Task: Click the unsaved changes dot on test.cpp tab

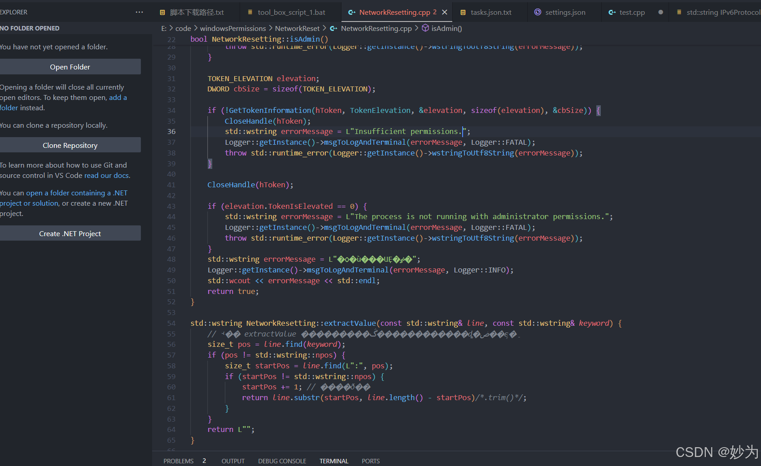Action: click(x=660, y=13)
